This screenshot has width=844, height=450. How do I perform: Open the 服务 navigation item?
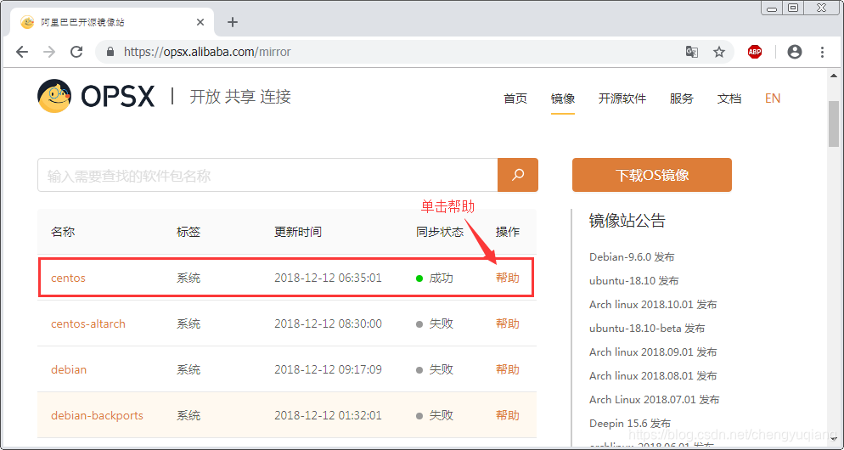click(x=682, y=98)
